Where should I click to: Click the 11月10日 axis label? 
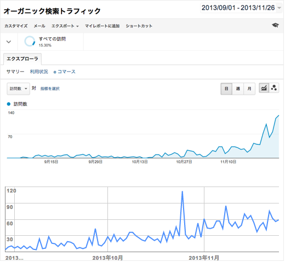pyautogui.click(x=228, y=162)
